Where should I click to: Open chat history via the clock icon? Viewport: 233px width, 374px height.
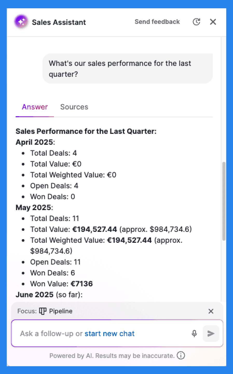tap(196, 22)
